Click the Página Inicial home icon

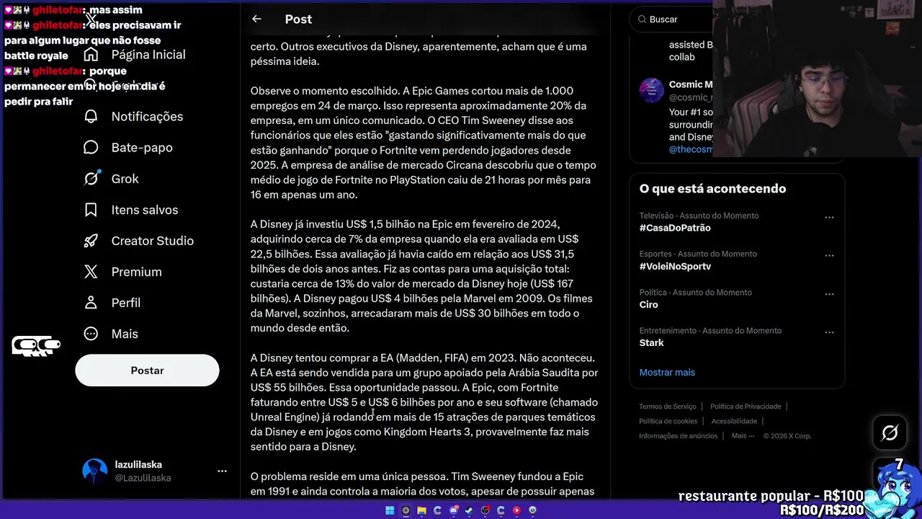[x=91, y=55]
